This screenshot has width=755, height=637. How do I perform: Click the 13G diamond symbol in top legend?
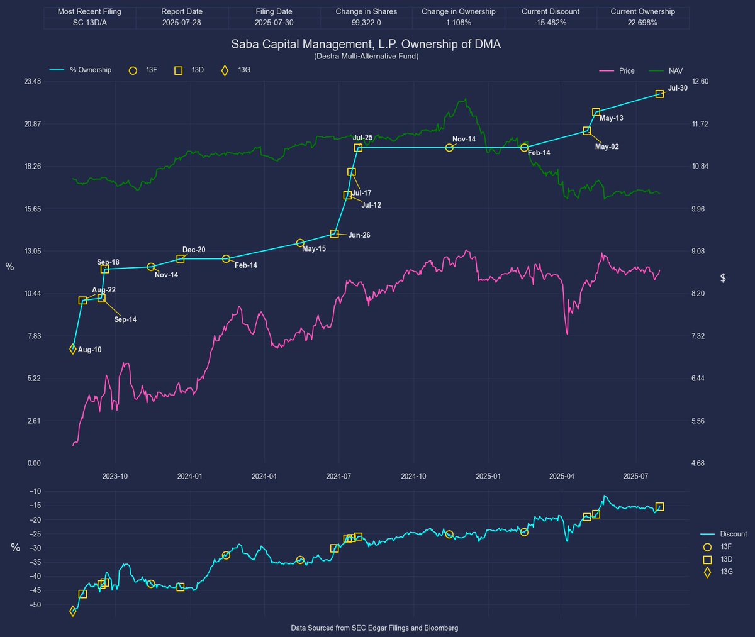point(225,70)
